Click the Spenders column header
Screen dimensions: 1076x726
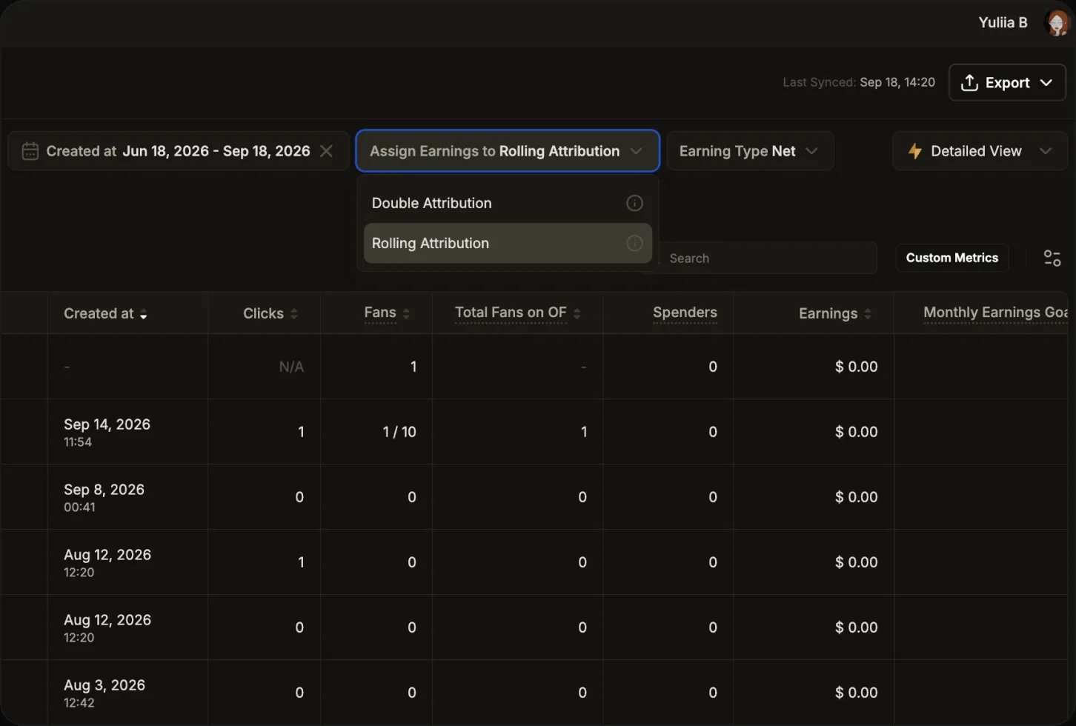[685, 313]
